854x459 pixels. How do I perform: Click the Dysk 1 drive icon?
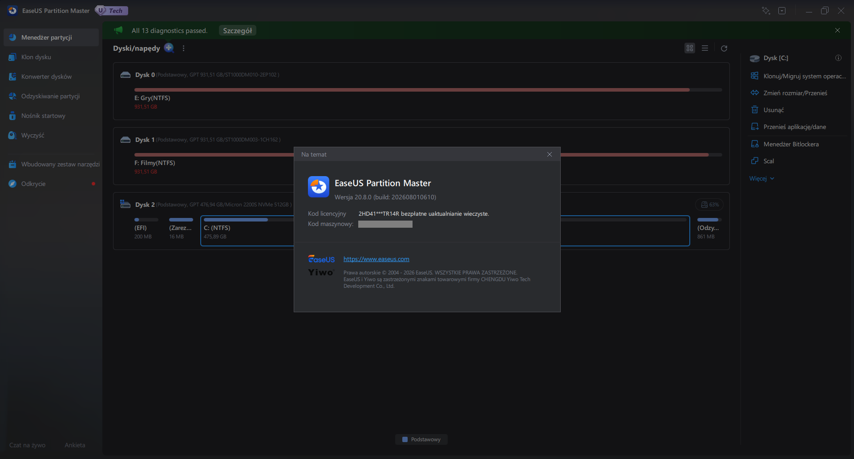click(x=125, y=140)
